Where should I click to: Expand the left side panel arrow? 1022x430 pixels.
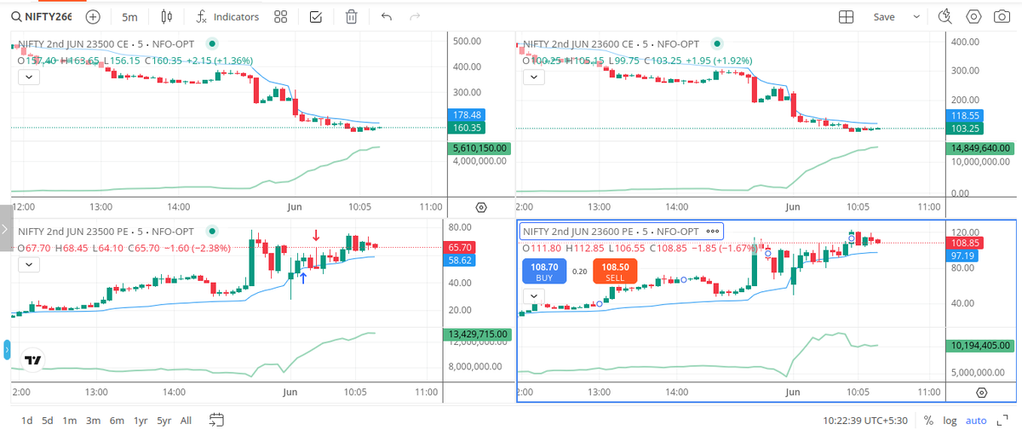click(4, 229)
